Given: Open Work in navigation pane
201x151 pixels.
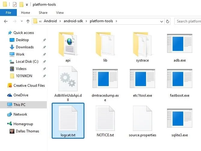Looking at the screenshot, I should [x=20, y=54].
